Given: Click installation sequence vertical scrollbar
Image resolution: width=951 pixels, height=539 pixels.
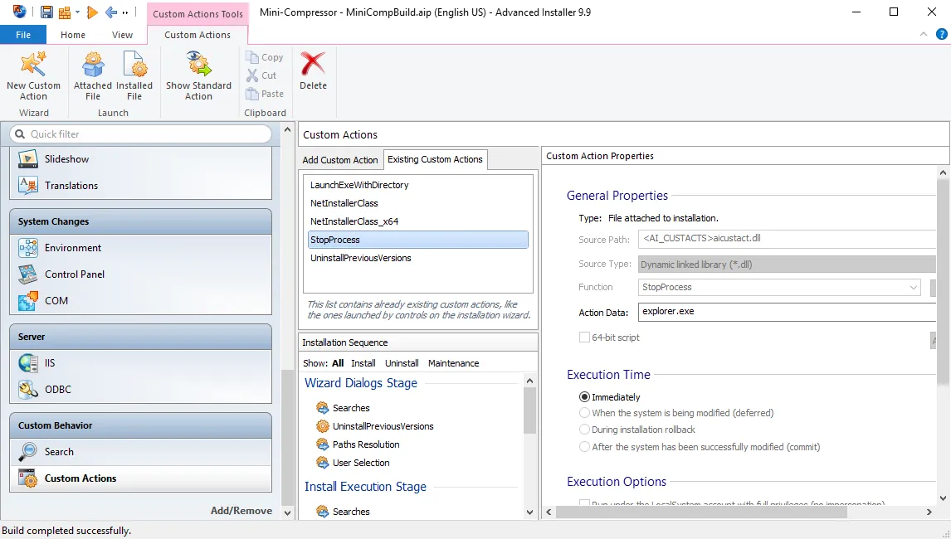Looking at the screenshot, I should pyautogui.click(x=529, y=411).
